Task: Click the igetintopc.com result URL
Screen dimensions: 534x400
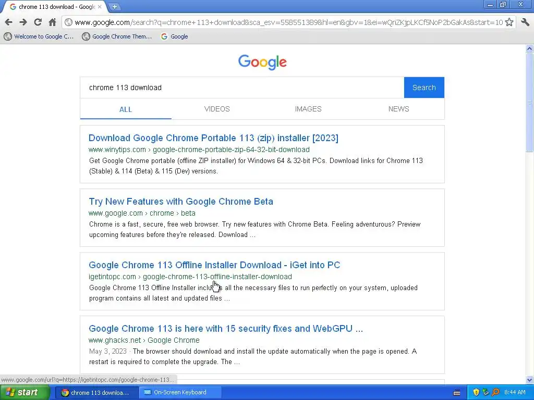Action: (x=190, y=277)
